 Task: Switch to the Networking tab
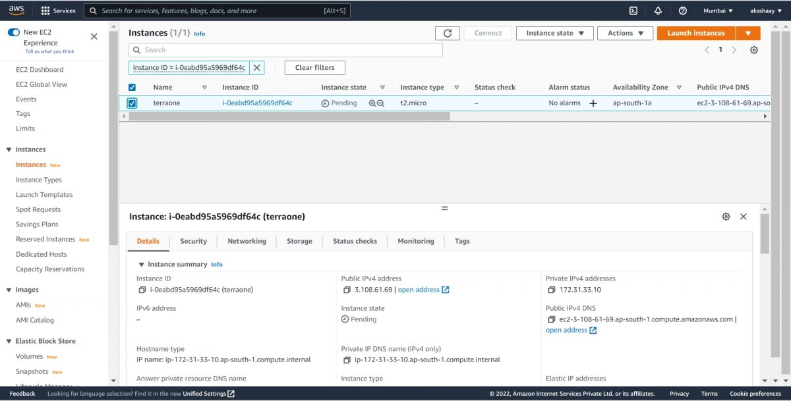pyautogui.click(x=247, y=241)
